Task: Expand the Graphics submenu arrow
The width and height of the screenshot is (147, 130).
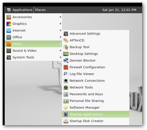Action: 60,24
